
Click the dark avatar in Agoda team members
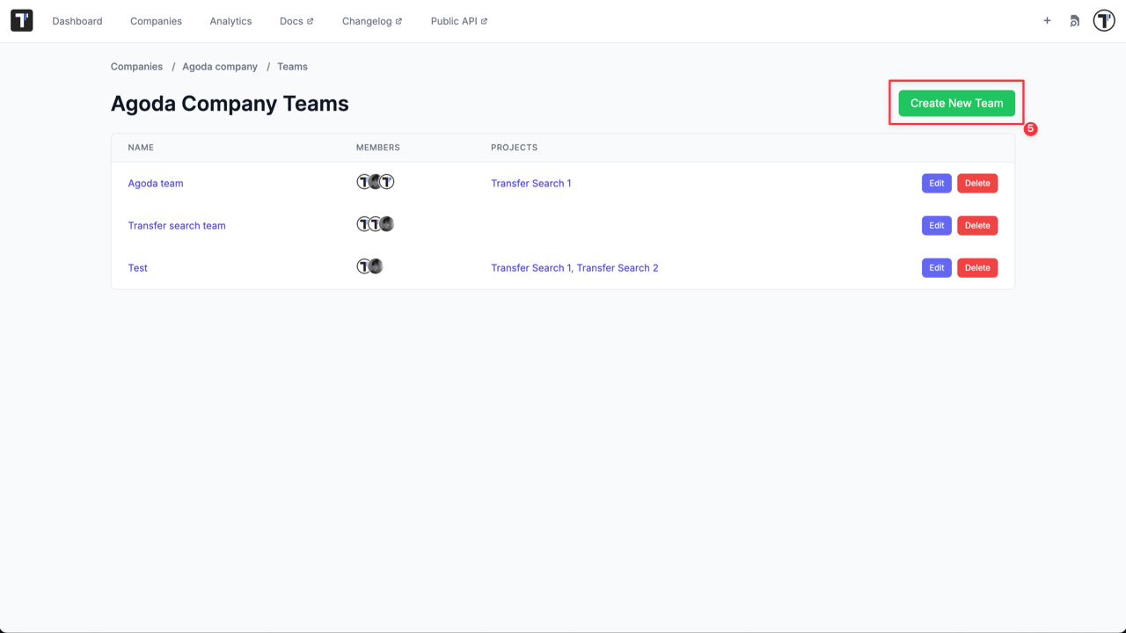coord(373,182)
